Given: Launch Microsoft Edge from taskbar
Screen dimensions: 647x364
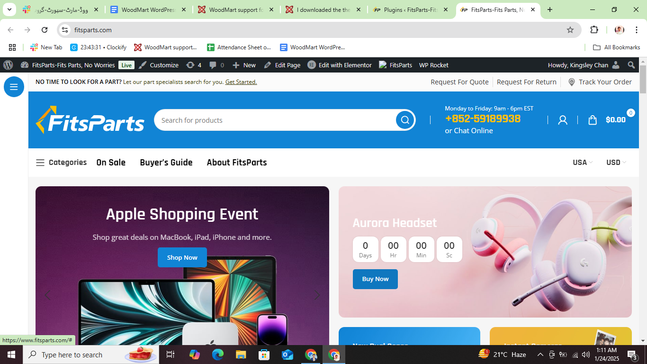Looking at the screenshot, I should [218, 355].
